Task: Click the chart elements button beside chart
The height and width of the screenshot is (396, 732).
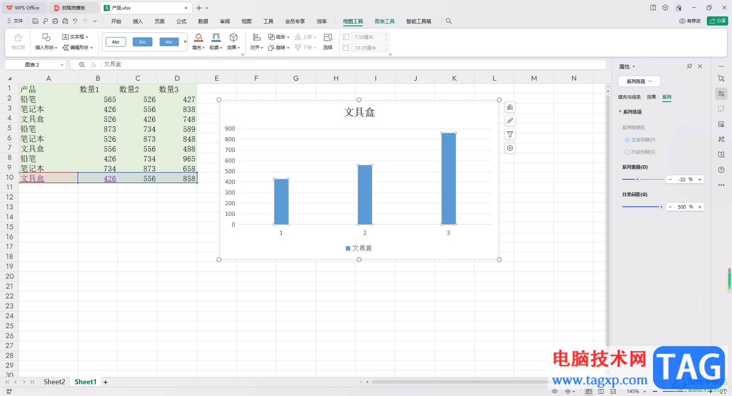Action: click(510, 107)
